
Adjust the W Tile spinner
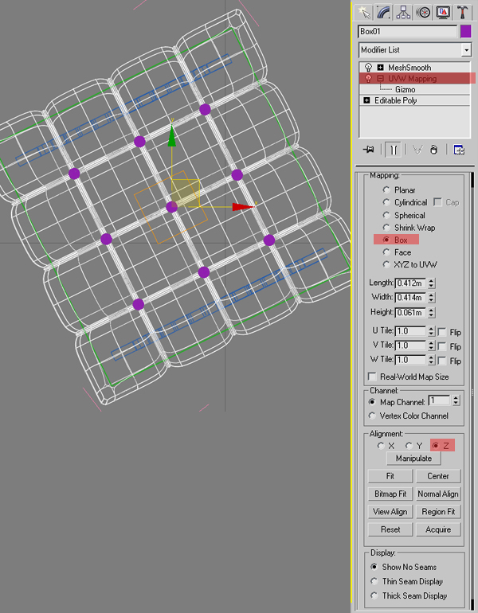[431, 360]
